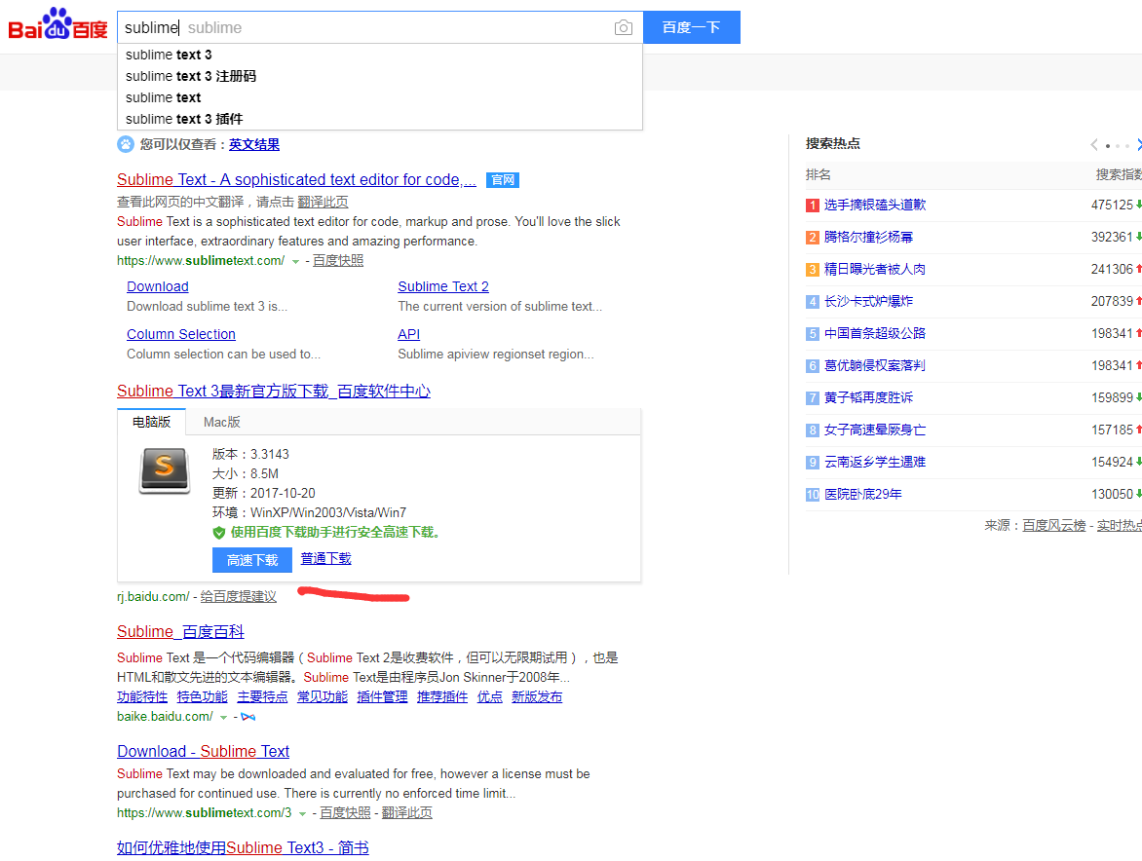Screen dimensions: 1142x861
Task: Open the 常见功能 sub-link
Action: point(323,696)
